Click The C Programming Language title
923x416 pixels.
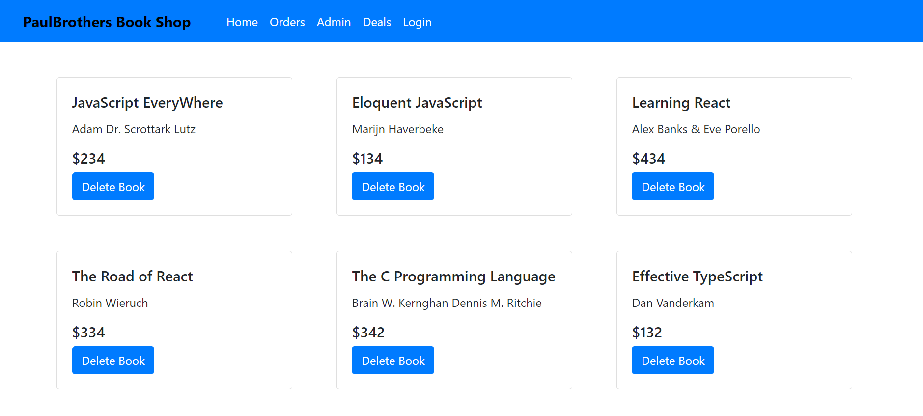(454, 277)
